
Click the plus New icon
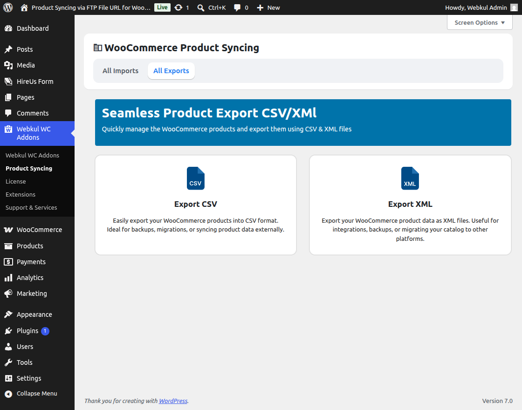[260, 7]
